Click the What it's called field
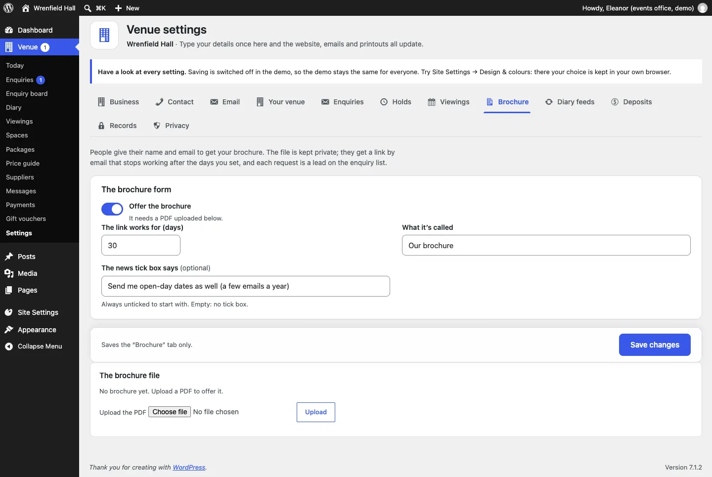The height and width of the screenshot is (477, 712). 546,245
